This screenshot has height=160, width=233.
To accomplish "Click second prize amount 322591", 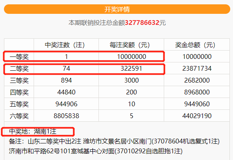I will [x=131, y=69].
